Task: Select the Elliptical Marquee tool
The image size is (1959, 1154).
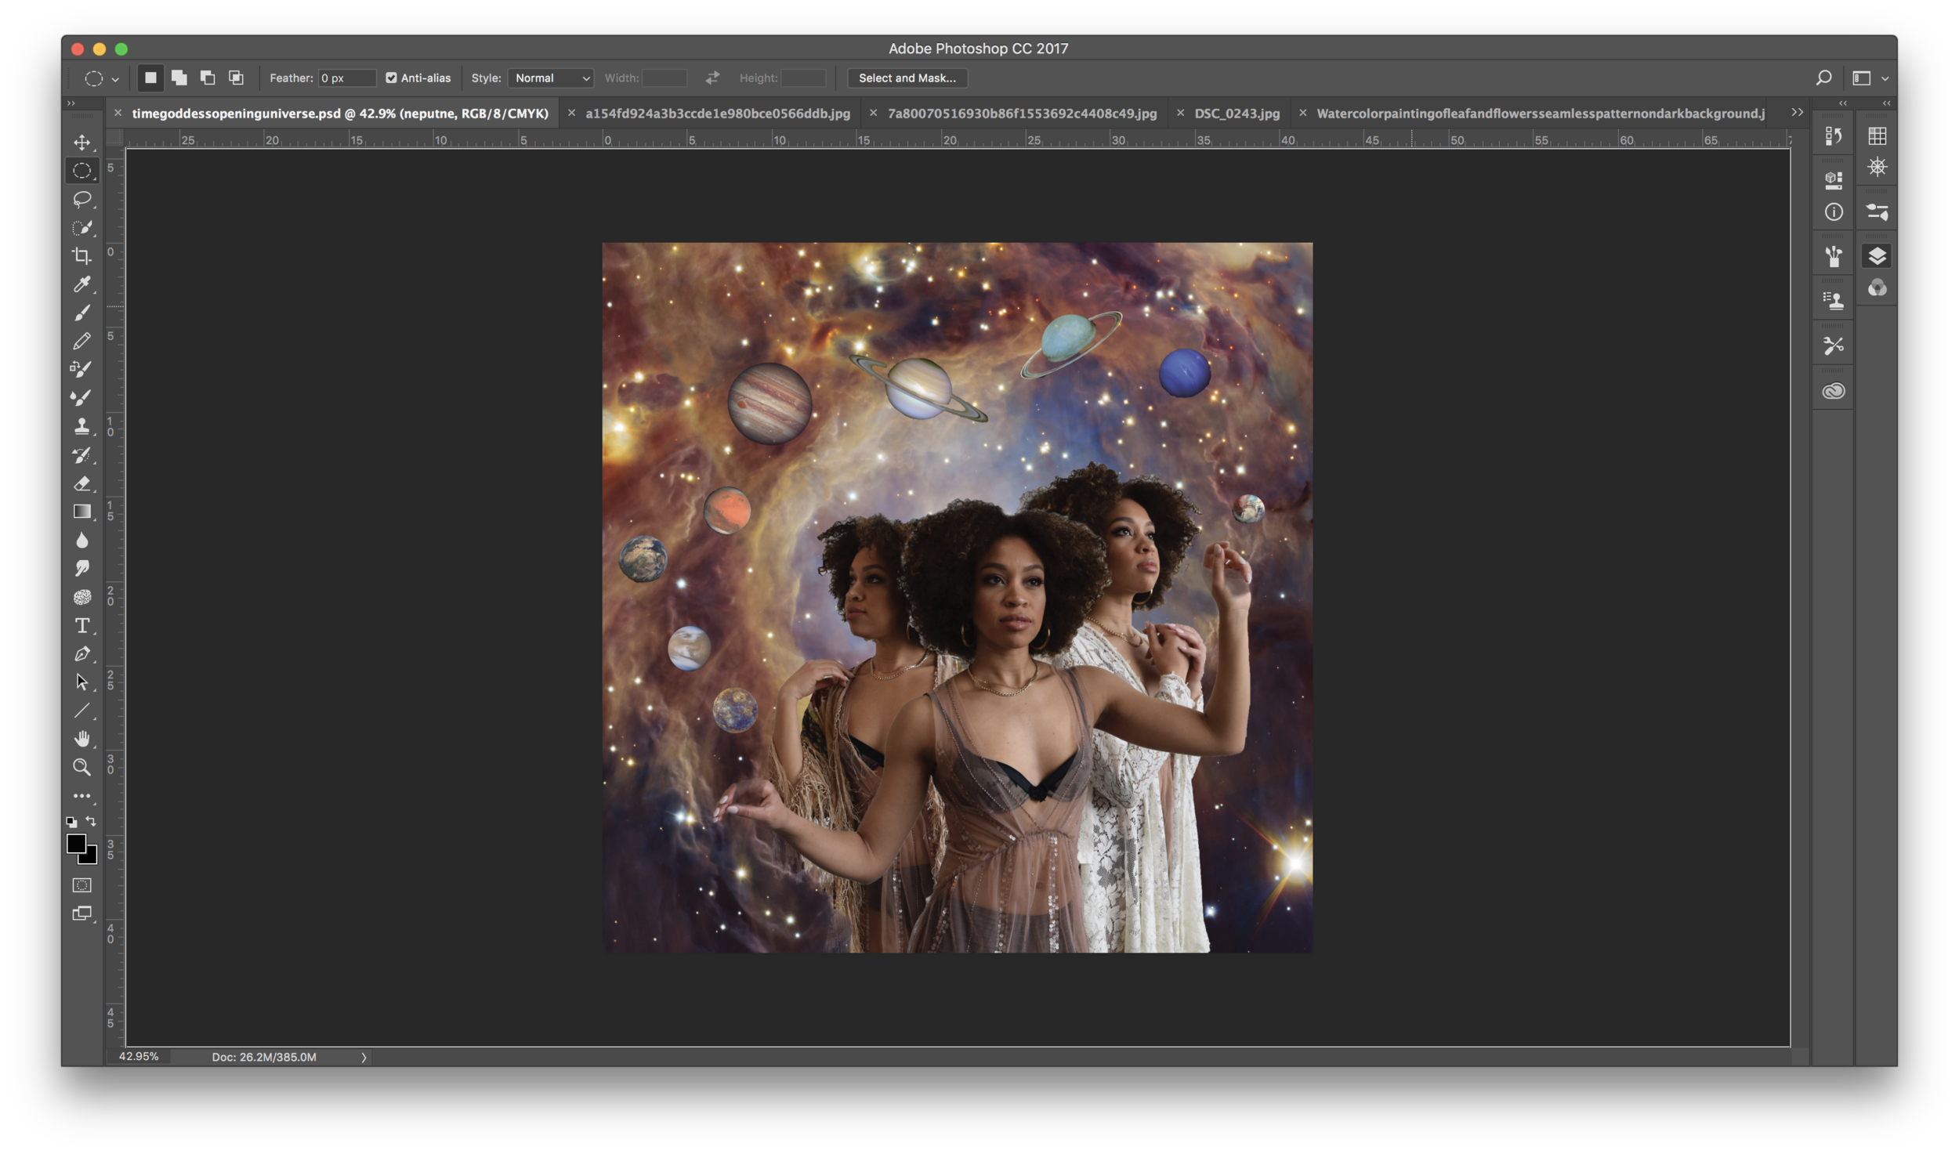Action: 81,171
